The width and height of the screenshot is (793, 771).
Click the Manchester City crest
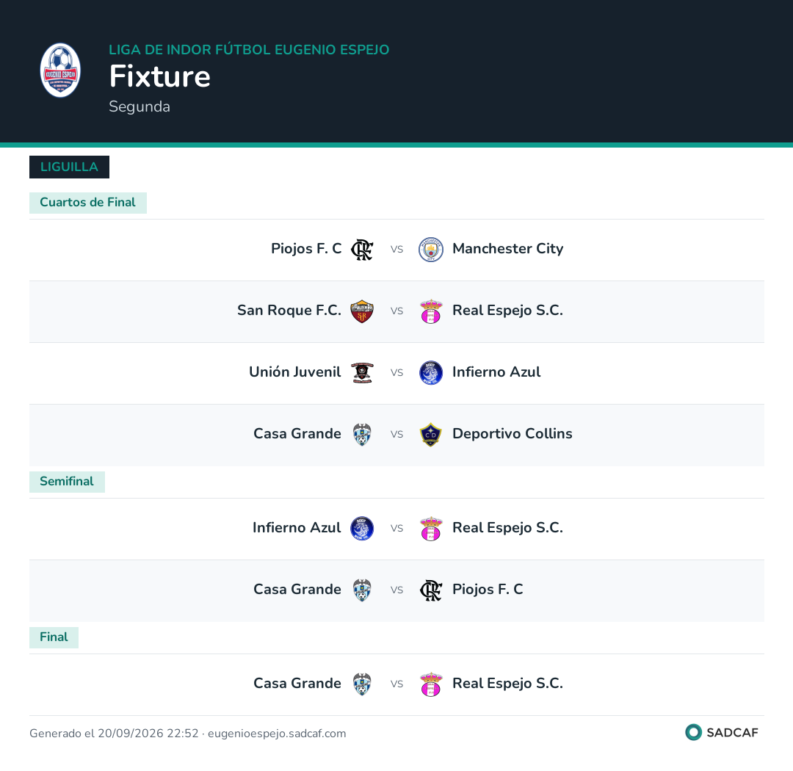click(431, 250)
